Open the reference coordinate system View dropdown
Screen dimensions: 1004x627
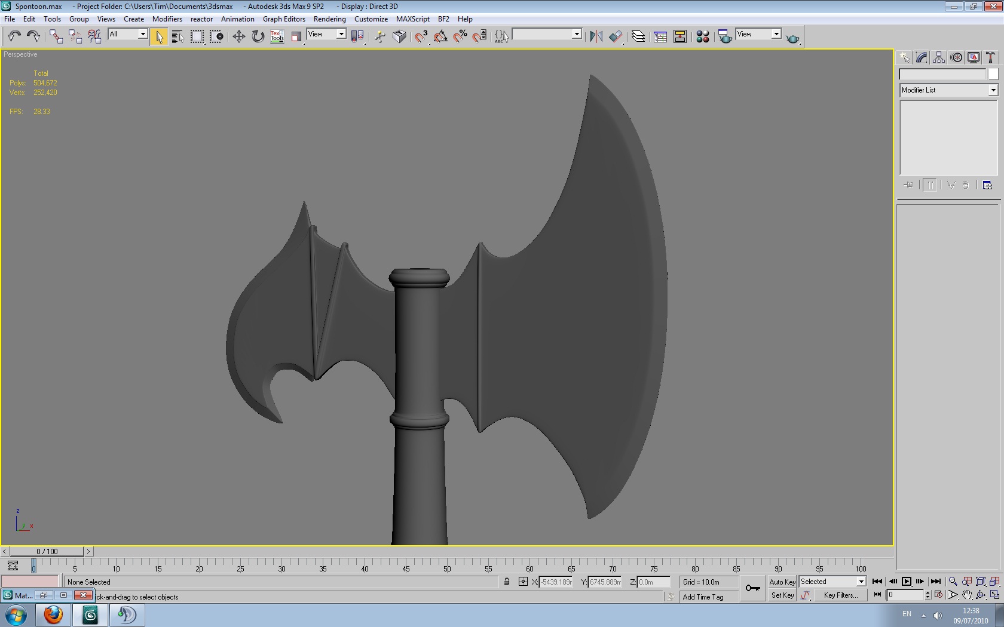[x=341, y=35]
